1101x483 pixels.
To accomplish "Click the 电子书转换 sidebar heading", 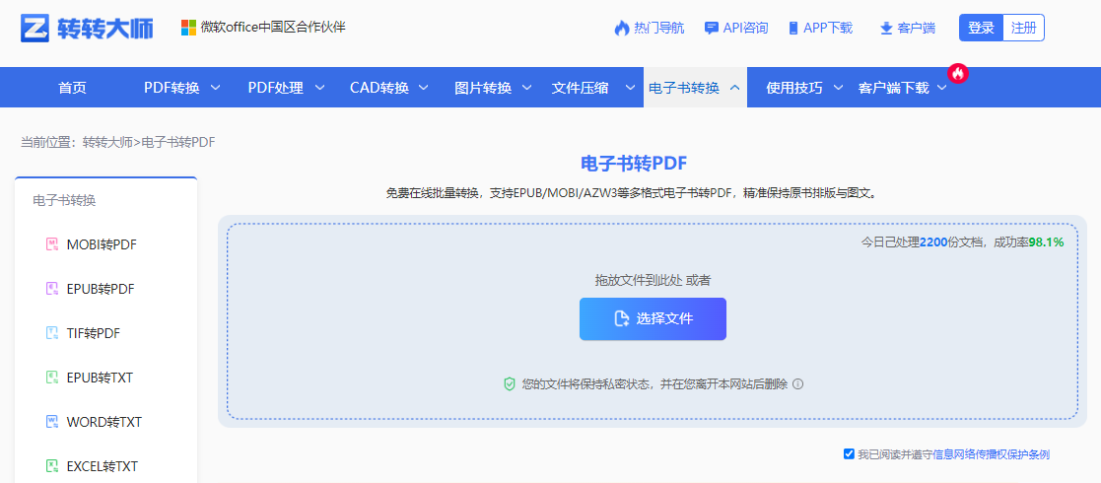I will [64, 201].
